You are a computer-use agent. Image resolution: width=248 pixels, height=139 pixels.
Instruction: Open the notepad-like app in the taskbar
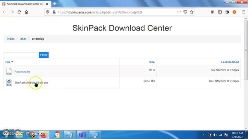(69, 135)
